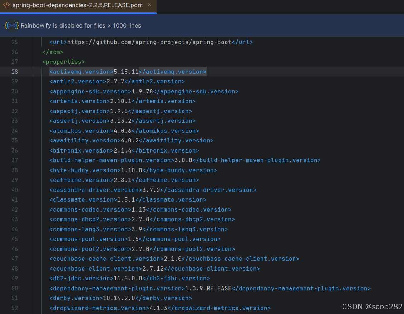This screenshot has width=404, height=314.
Task: Click the dropwizard-metrics.version value 4.1.3
Action: coord(158,308)
